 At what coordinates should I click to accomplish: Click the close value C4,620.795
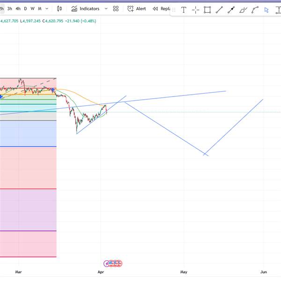pos(52,21)
